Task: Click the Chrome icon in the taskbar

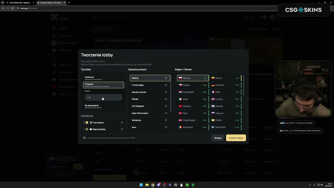Action: [x=153, y=185]
